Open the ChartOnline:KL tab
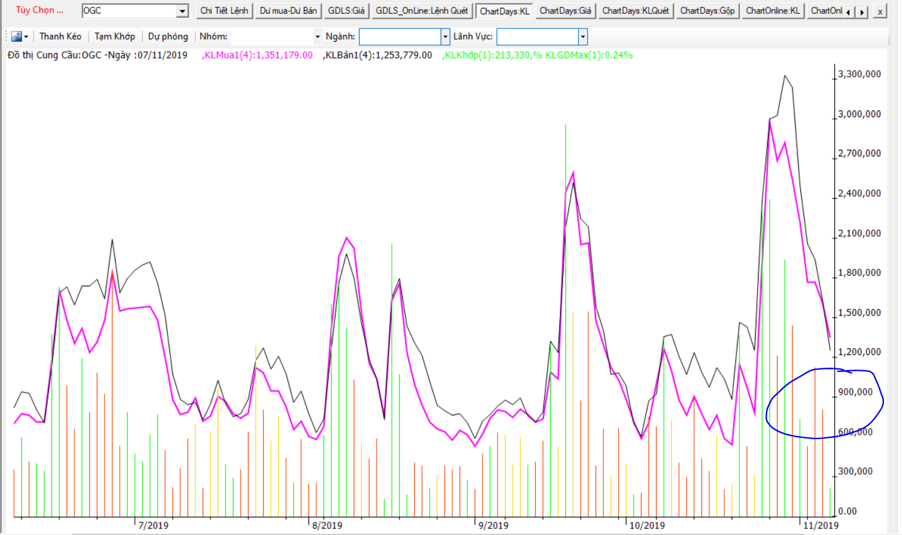Image resolution: width=902 pixels, height=535 pixels. [x=773, y=11]
